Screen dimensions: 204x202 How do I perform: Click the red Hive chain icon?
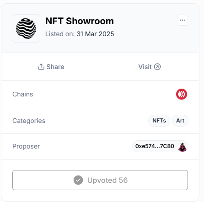click(182, 94)
